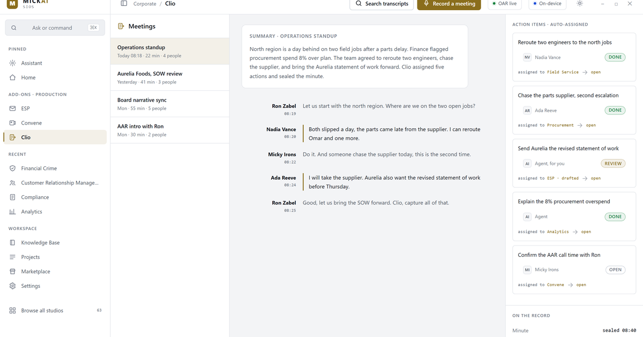Click the microphone icon on Record button
This screenshot has height=337, width=643.
click(426, 4)
